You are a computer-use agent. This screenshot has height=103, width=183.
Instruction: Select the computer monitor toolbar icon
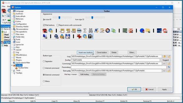pos(45,36)
